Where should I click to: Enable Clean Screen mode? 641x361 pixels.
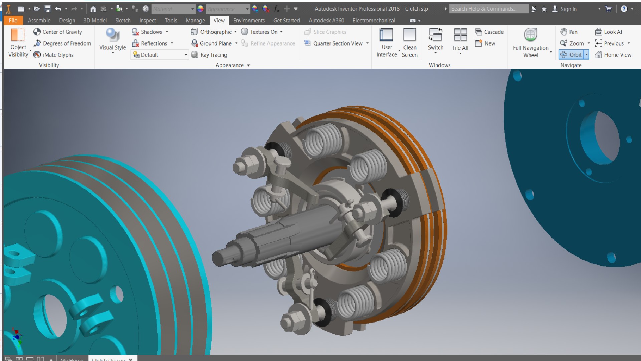(410, 43)
